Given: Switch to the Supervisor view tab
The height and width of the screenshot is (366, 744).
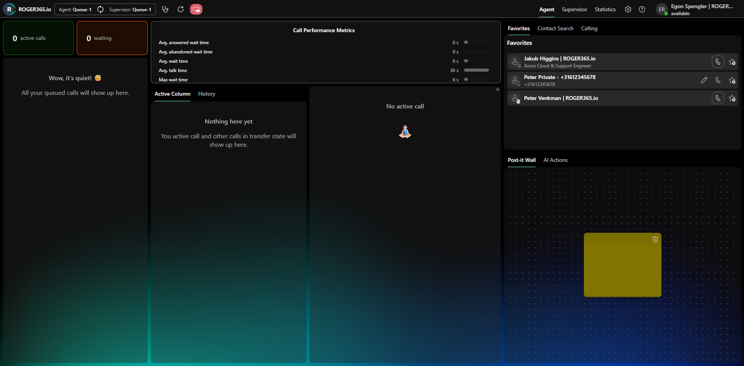Looking at the screenshot, I should [x=575, y=9].
